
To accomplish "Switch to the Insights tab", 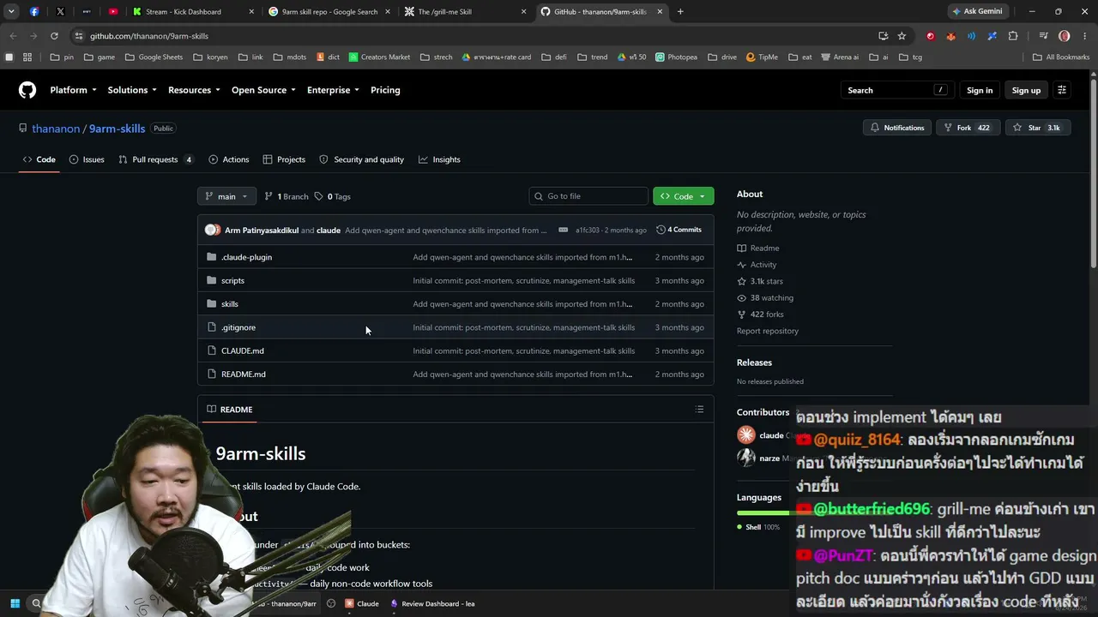I will click(439, 159).
